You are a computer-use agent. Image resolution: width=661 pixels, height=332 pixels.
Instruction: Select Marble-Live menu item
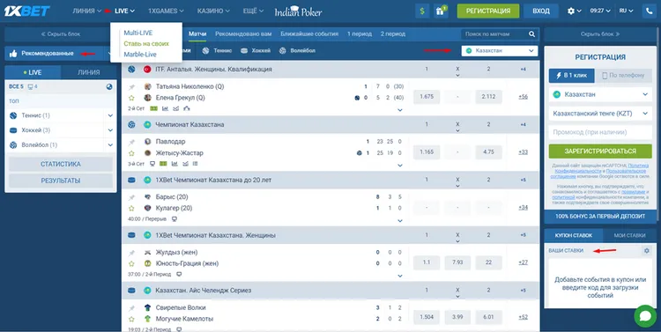140,55
